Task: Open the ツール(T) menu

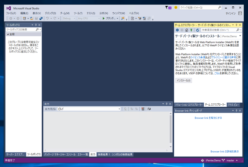Action: click(78, 13)
